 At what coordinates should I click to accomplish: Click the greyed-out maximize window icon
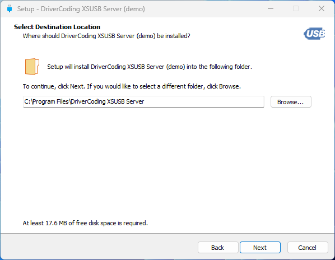tap(296, 9)
